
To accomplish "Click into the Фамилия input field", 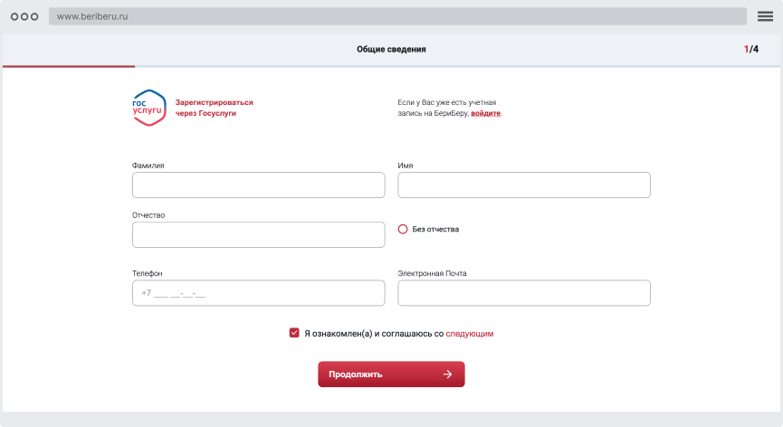I will tap(259, 185).
